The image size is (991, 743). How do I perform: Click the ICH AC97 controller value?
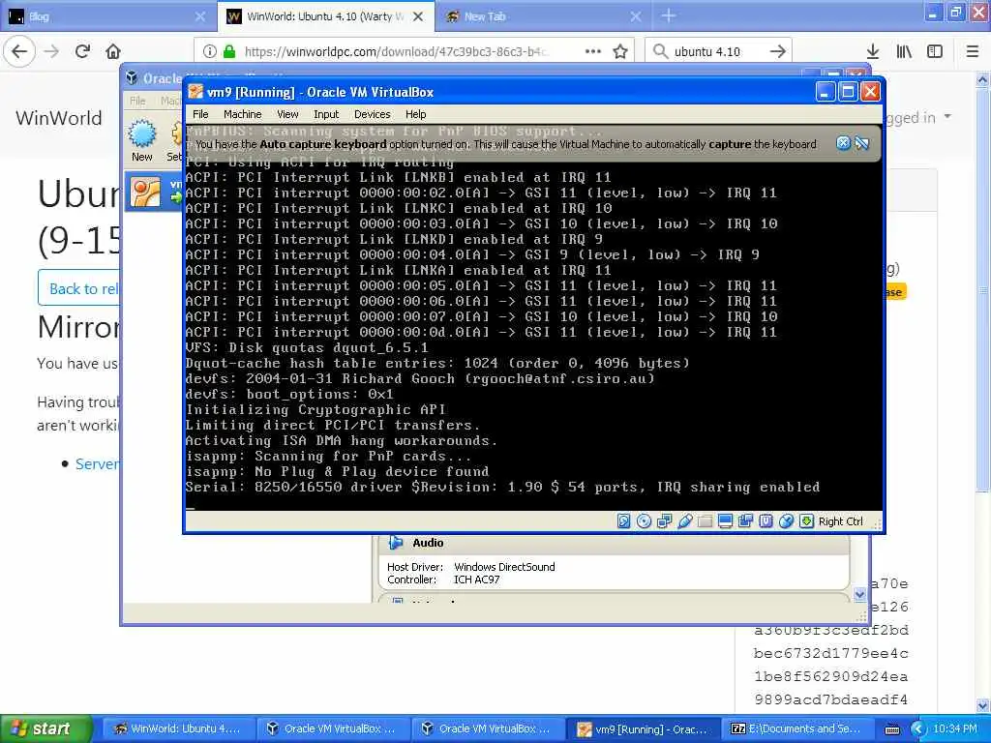pos(476,580)
